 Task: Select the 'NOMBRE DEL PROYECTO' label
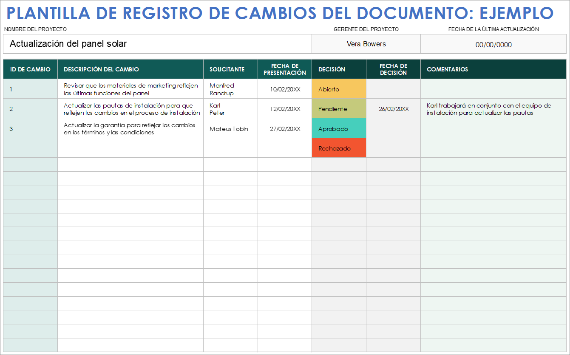pyautogui.click(x=35, y=29)
